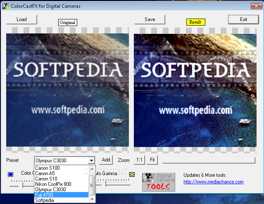The image size is (264, 204).
Task: Set zoom to 1:1
Action: pyautogui.click(x=139, y=160)
